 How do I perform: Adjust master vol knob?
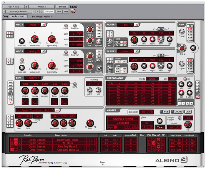pos(188,124)
